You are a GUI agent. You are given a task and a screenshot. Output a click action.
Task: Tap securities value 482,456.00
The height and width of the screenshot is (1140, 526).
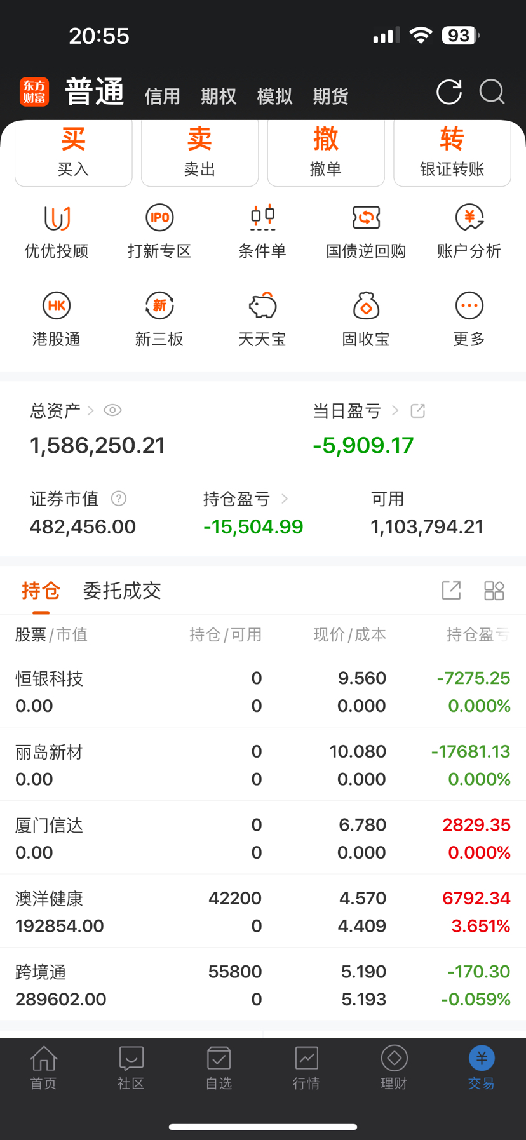pyautogui.click(x=83, y=527)
